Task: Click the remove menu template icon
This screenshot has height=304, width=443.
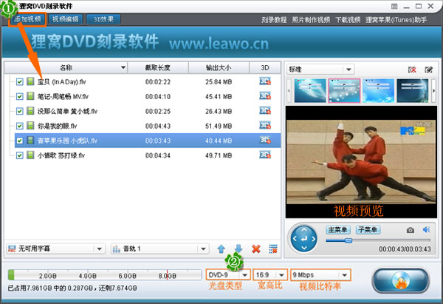Action: (x=412, y=70)
